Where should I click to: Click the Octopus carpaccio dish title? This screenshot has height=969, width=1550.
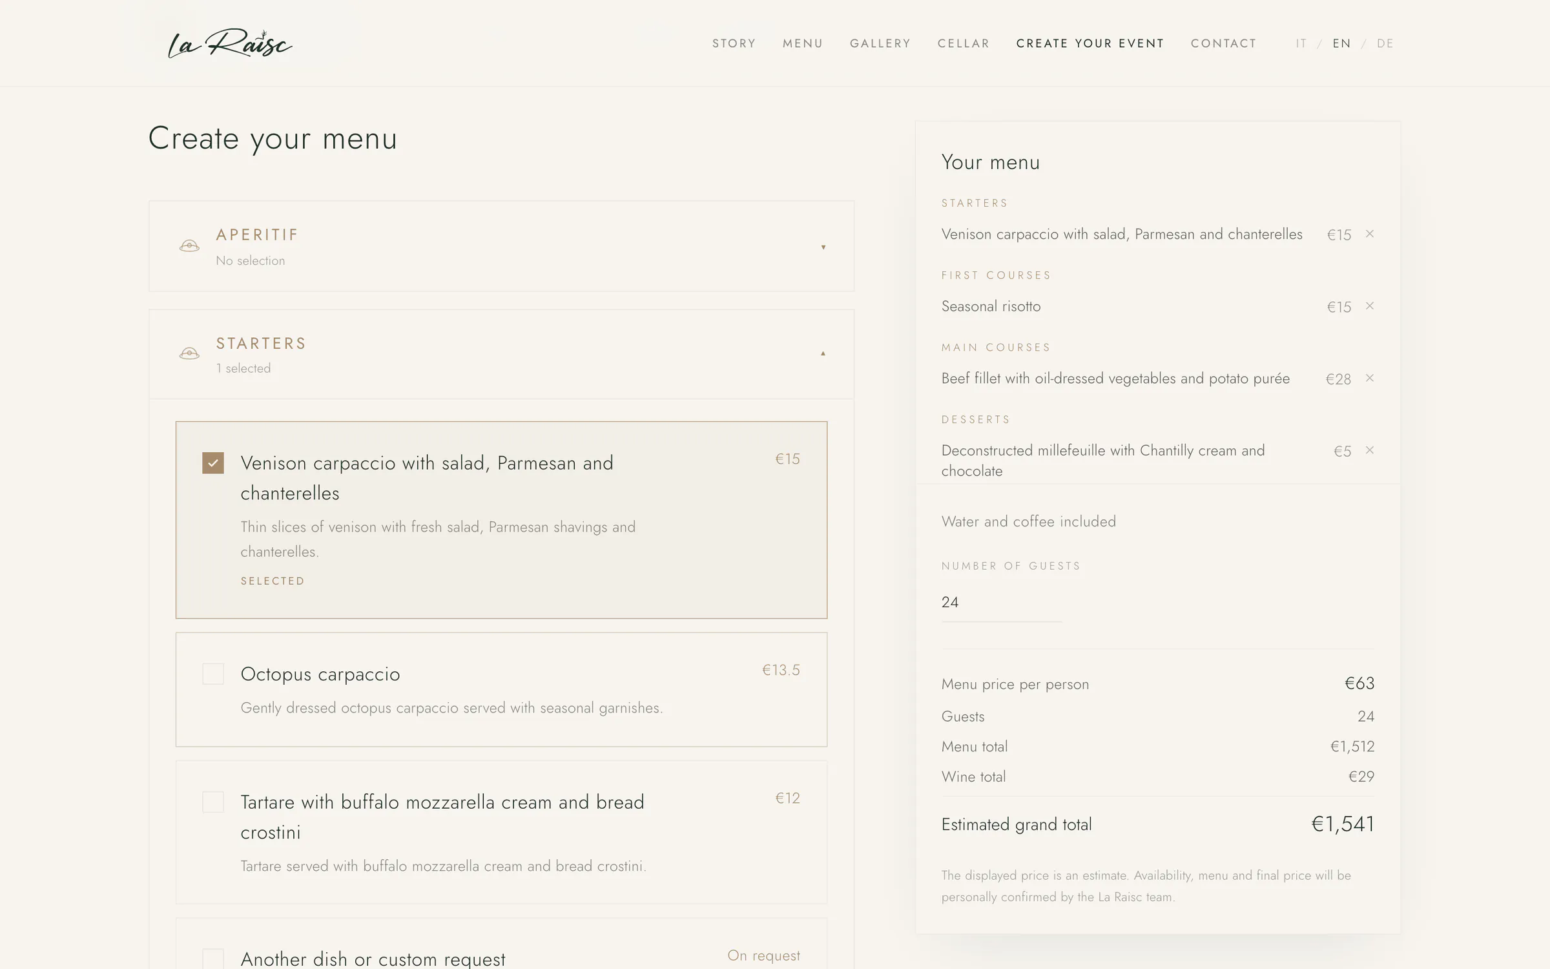[x=320, y=674]
